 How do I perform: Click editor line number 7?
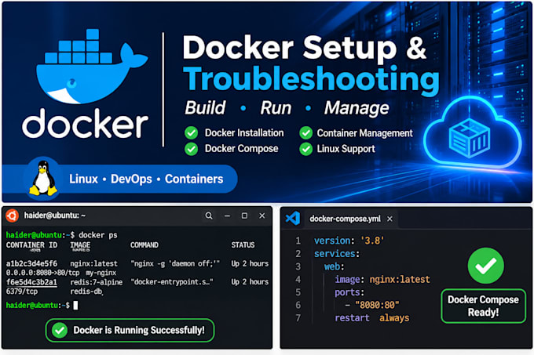click(x=298, y=318)
